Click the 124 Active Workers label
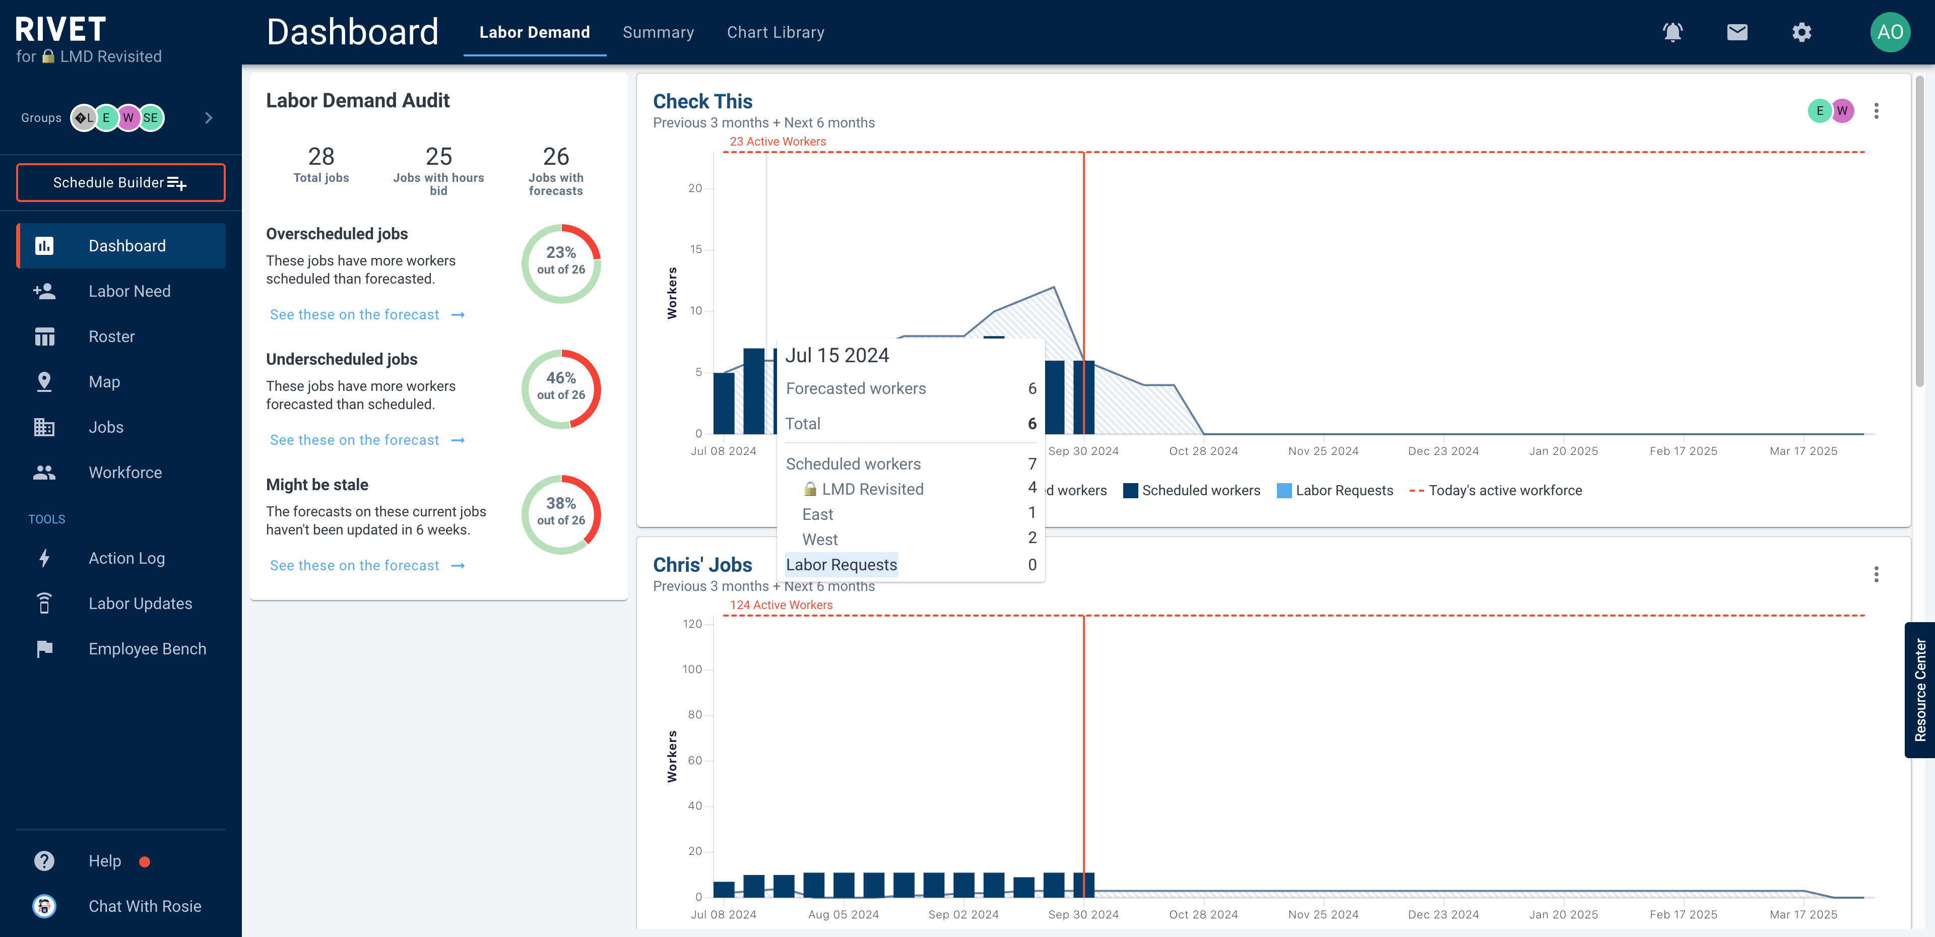The width and height of the screenshot is (1935, 937). (781, 605)
